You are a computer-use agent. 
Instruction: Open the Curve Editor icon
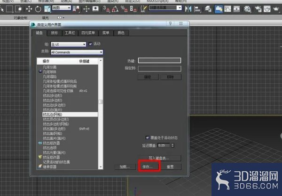point(227,8)
